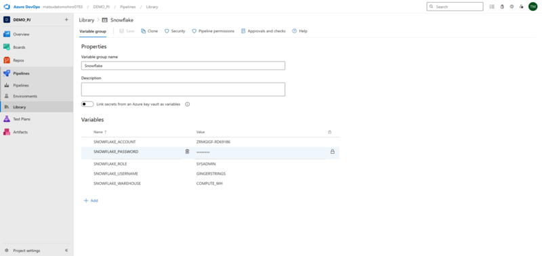Select the SYSADMIN value cell

[206, 164]
